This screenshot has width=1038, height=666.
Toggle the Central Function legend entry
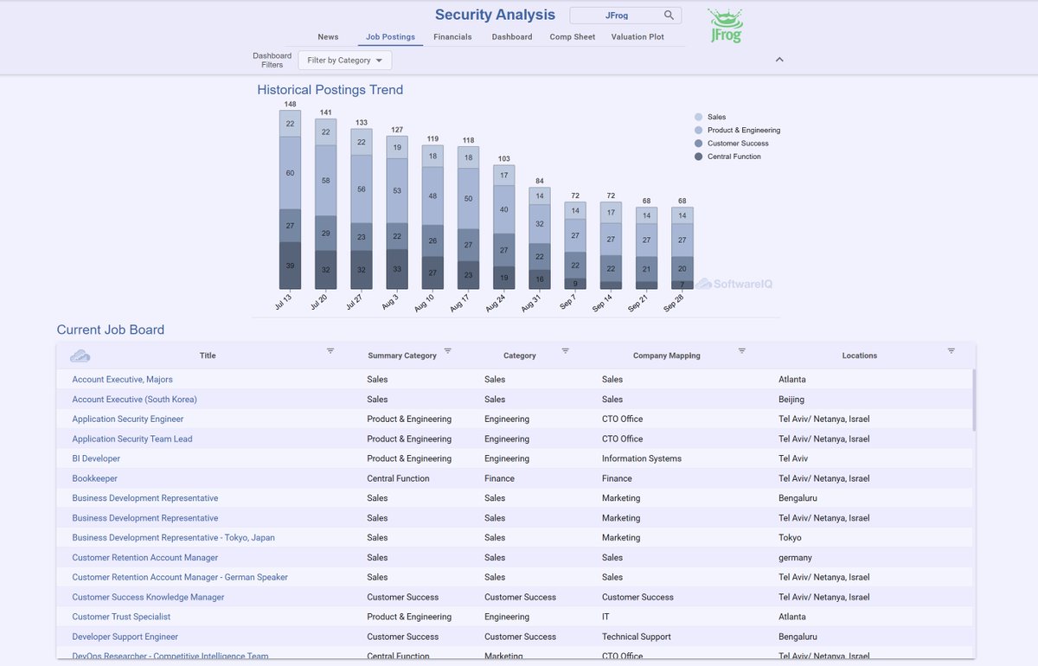729,157
